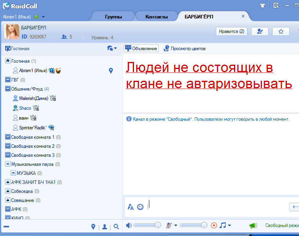Click the crown badge next to Shaco
This screenshot has height=236, width=299.
tap(36, 108)
